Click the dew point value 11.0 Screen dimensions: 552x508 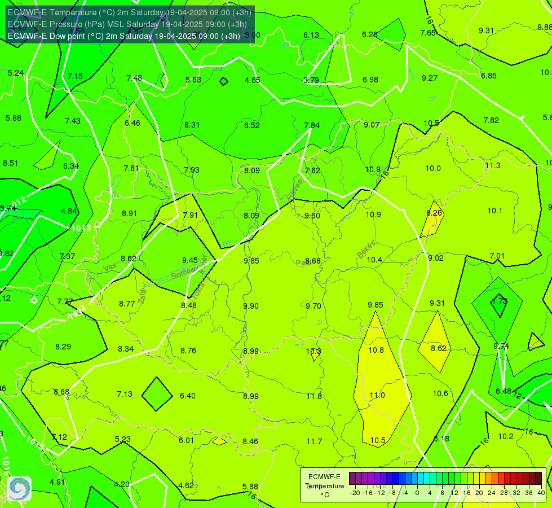click(x=377, y=395)
